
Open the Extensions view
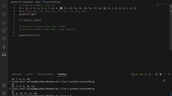pos(4,30)
